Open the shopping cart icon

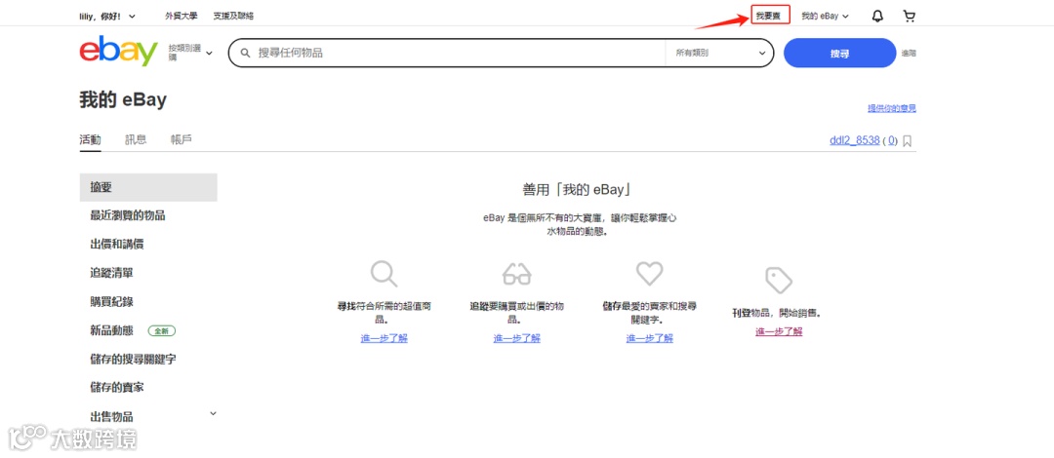pos(909,17)
